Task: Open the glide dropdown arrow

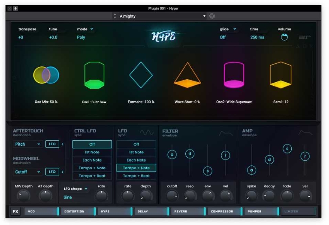Action: (x=235, y=29)
